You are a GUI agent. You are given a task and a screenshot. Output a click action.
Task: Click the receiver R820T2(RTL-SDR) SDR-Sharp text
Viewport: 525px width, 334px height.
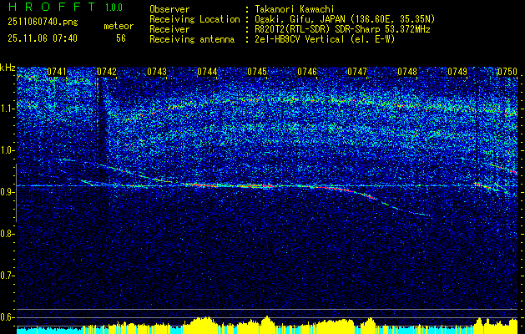click(342, 29)
